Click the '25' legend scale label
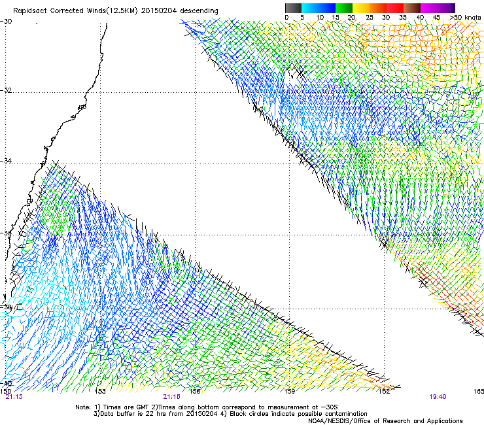This screenshot has width=484, height=425. tap(369, 18)
